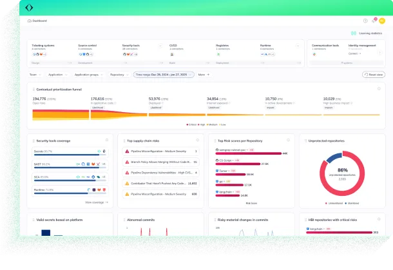Click the diamond app logo in header
This screenshot has width=393, height=270.
click(29, 8)
